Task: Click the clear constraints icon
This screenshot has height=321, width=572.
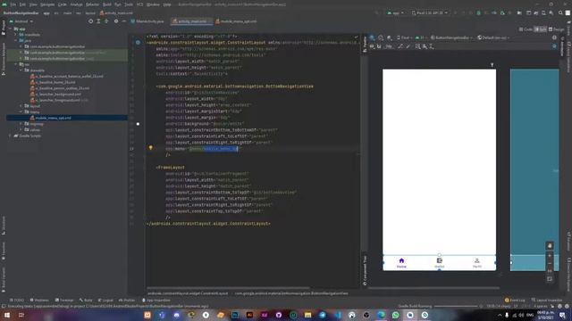Action: coord(400,46)
